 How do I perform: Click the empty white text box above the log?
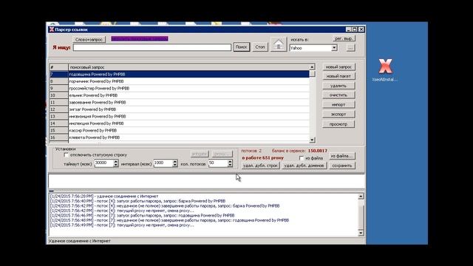[207, 181]
